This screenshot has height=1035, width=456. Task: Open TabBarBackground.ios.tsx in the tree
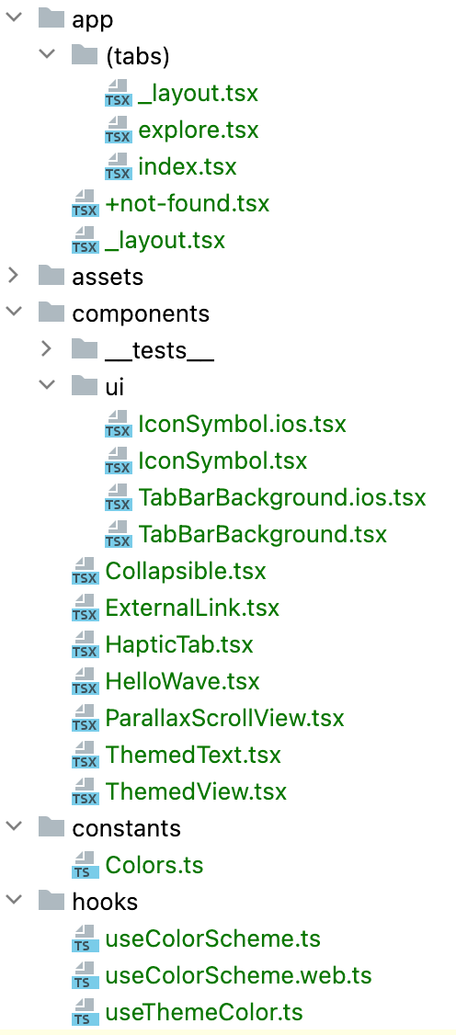pos(282,497)
